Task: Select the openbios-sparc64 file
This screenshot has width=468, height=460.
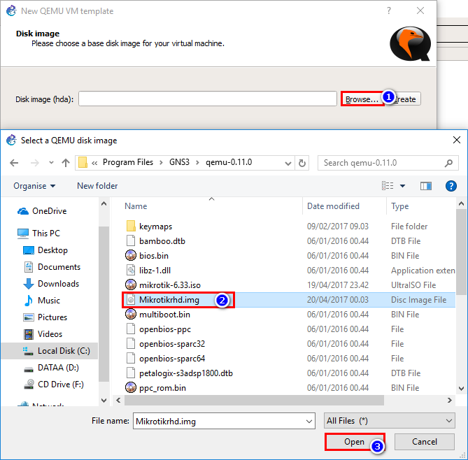Action: (172, 359)
